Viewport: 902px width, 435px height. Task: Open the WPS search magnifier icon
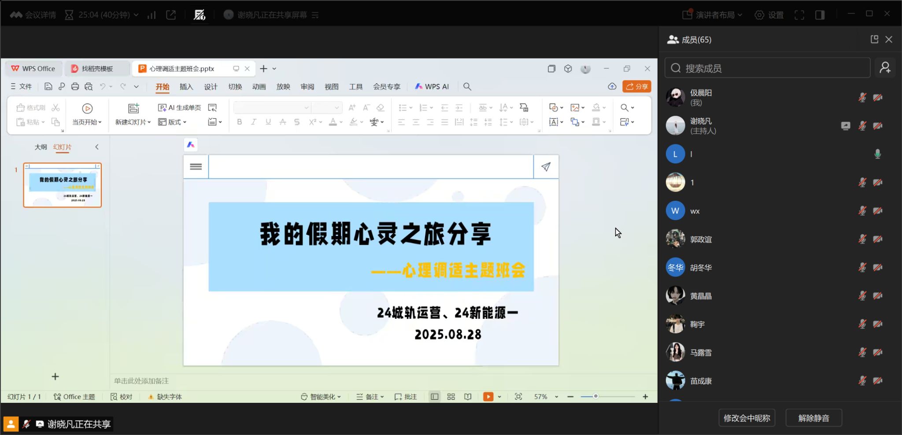pyautogui.click(x=467, y=87)
